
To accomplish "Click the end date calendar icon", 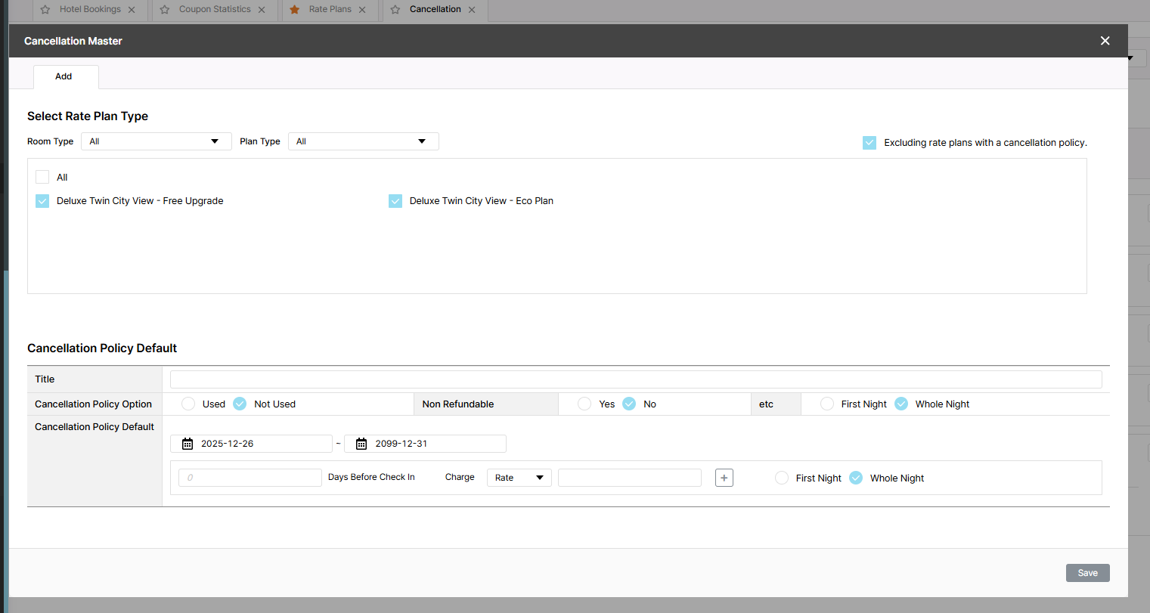I will [361, 444].
